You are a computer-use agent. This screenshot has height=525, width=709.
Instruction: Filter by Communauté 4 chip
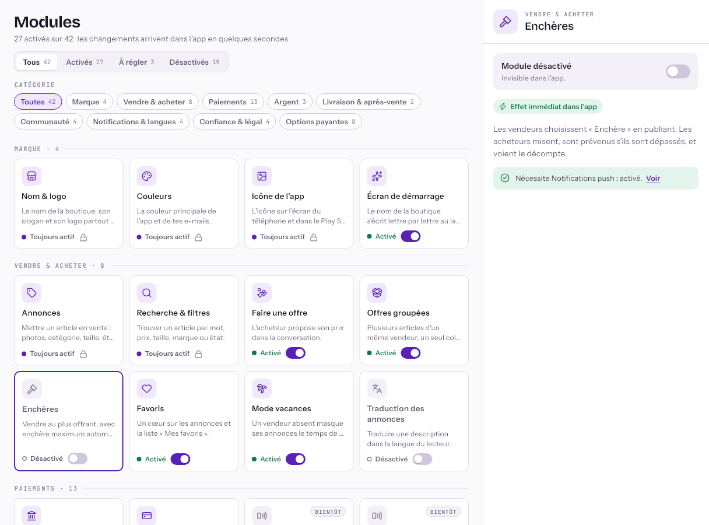[48, 121]
